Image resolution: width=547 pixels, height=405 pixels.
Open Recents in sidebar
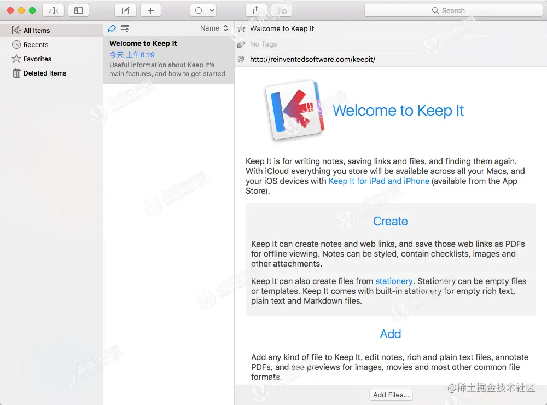coord(51,45)
